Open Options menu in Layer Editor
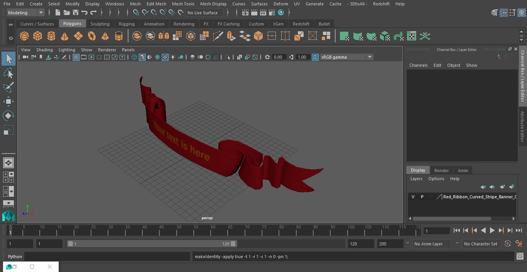This screenshot has height=272, width=527. pos(436,179)
